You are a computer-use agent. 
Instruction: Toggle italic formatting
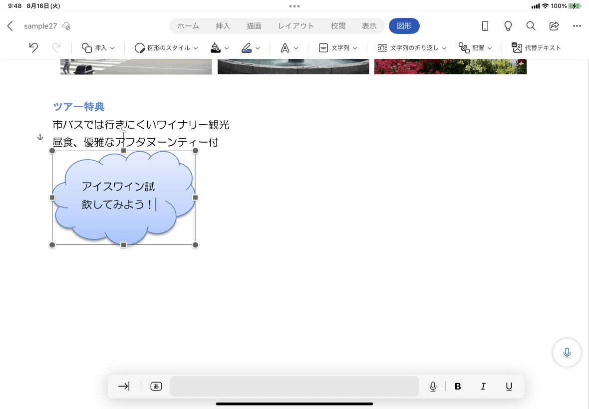coord(483,387)
